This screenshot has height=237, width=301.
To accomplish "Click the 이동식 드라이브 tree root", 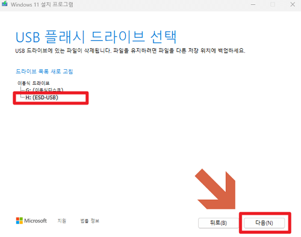I will click(x=34, y=83).
